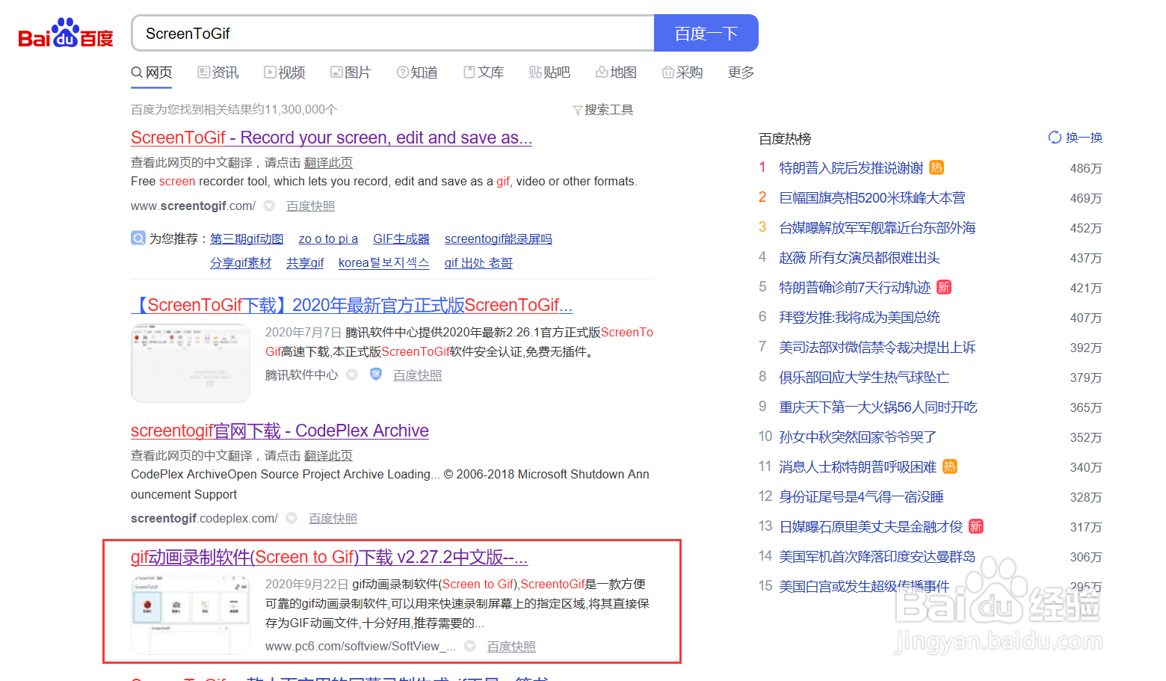Click the arrow icon beside www.pc6.com URL
1166x681 pixels.
pyautogui.click(x=469, y=646)
